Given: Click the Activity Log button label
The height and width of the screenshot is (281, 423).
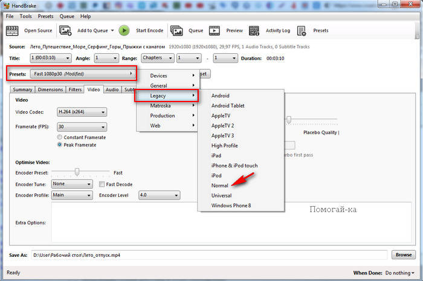Looking at the screenshot, I should tap(278, 30).
